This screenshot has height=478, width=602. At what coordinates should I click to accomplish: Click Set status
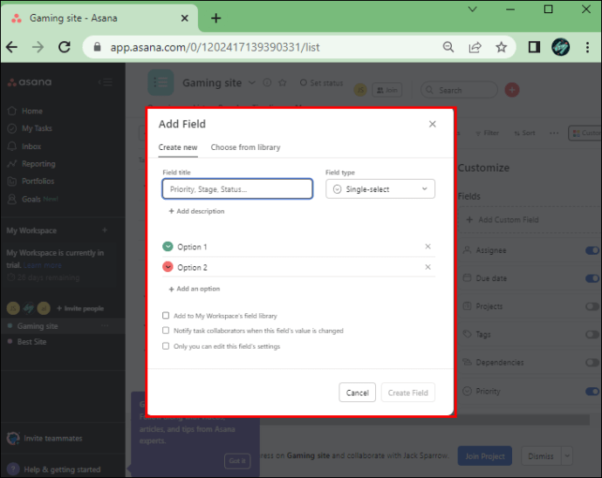[x=321, y=83]
